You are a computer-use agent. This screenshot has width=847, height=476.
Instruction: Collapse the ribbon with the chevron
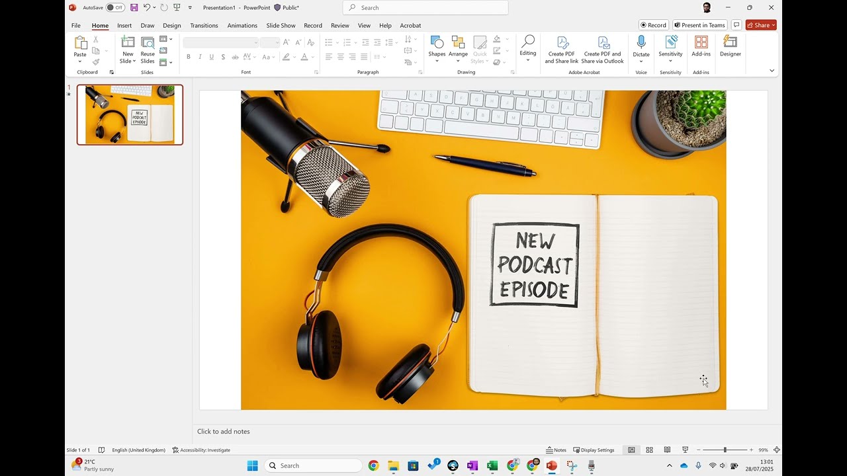tap(772, 71)
